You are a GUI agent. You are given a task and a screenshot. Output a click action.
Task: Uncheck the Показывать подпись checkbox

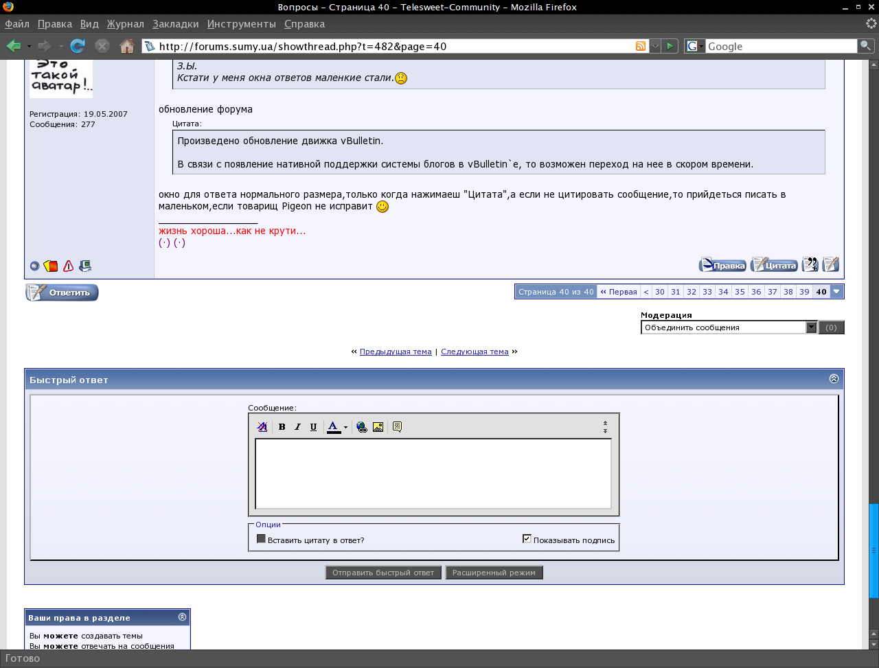coord(527,539)
